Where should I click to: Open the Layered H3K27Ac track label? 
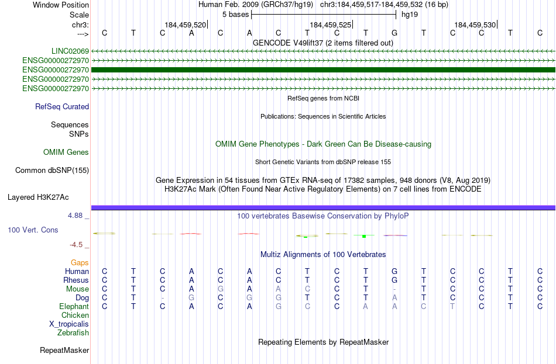(x=38, y=197)
